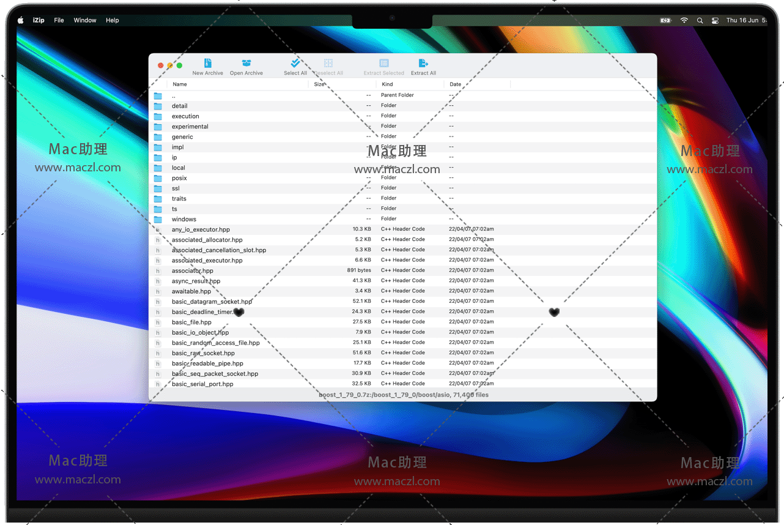Viewport: 784px width, 525px height.
Task: Click the "10.3 KB" size cell
Action: 361,229
